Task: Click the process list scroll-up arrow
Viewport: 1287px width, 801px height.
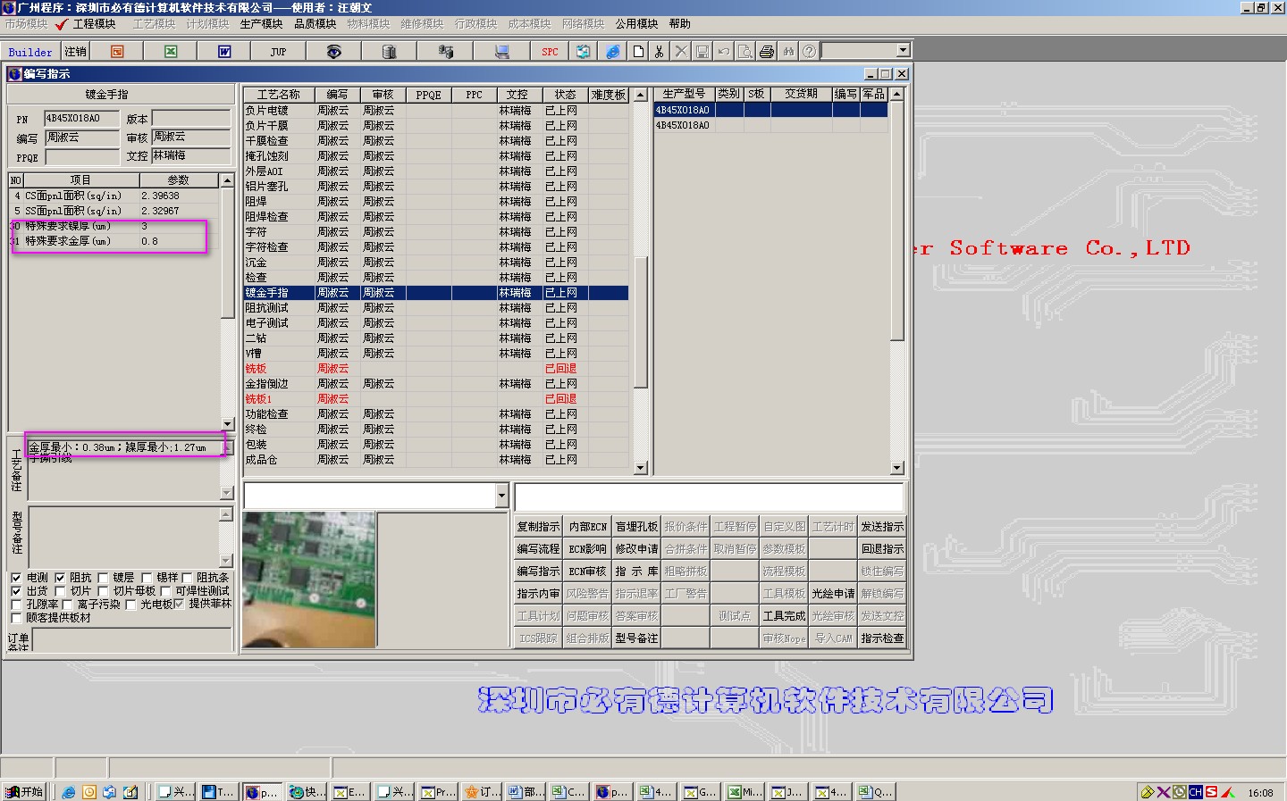Action: click(x=640, y=95)
